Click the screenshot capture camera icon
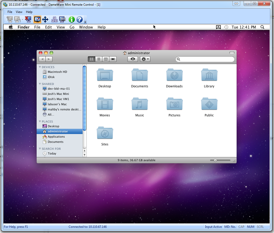The image size is (274, 233). click(x=62, y=19)
